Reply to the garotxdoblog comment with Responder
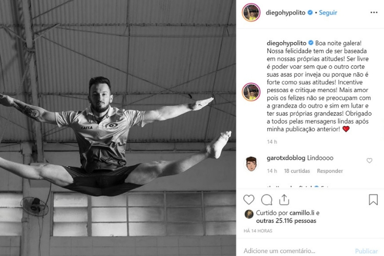 330,170
